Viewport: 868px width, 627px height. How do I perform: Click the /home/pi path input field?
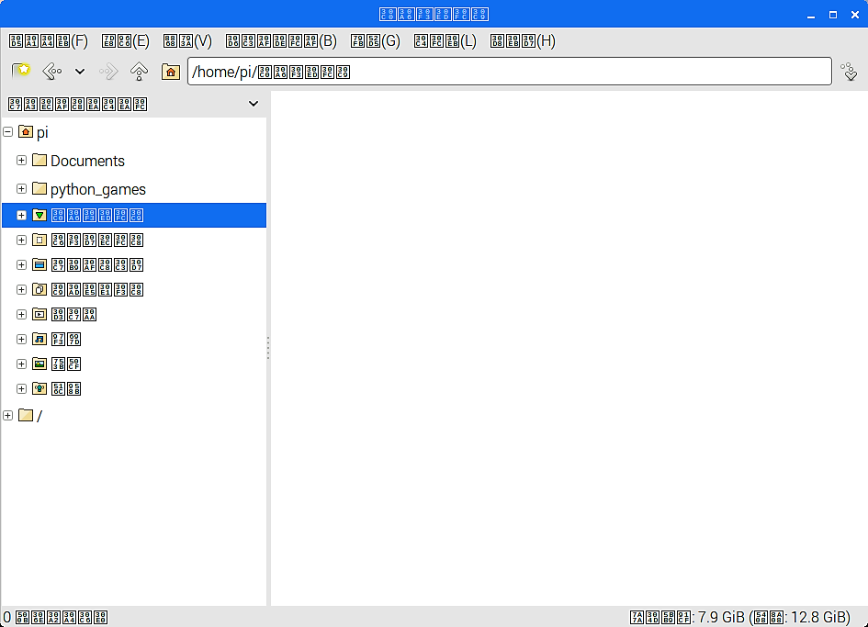[x=509, y=72]
